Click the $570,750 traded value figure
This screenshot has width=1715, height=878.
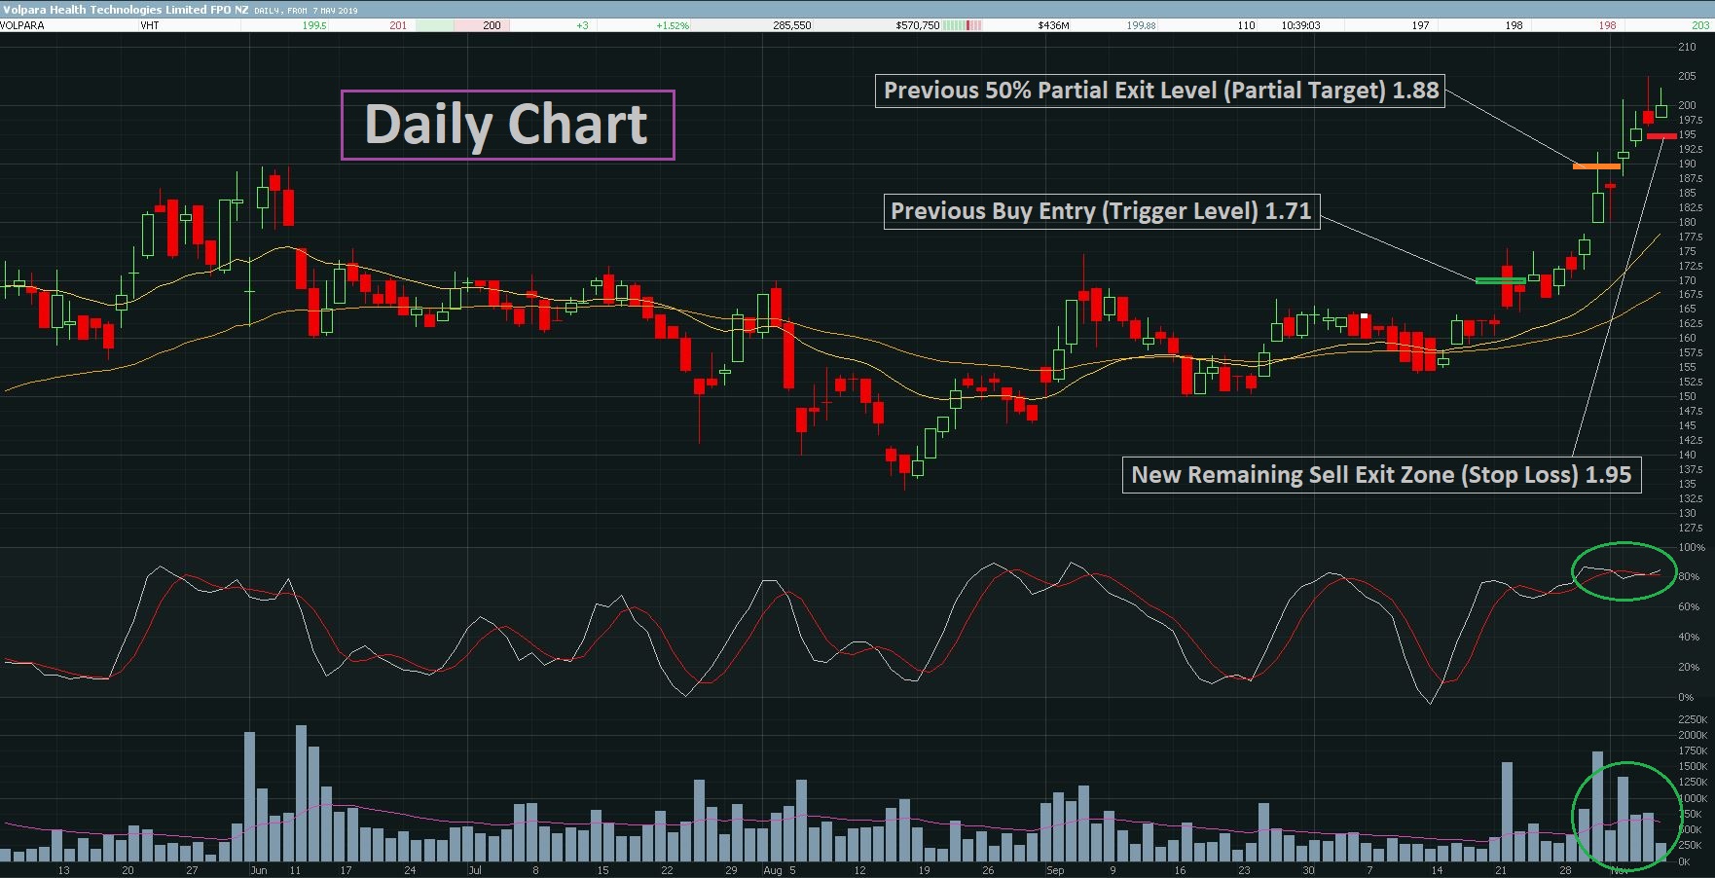point(917,25)
